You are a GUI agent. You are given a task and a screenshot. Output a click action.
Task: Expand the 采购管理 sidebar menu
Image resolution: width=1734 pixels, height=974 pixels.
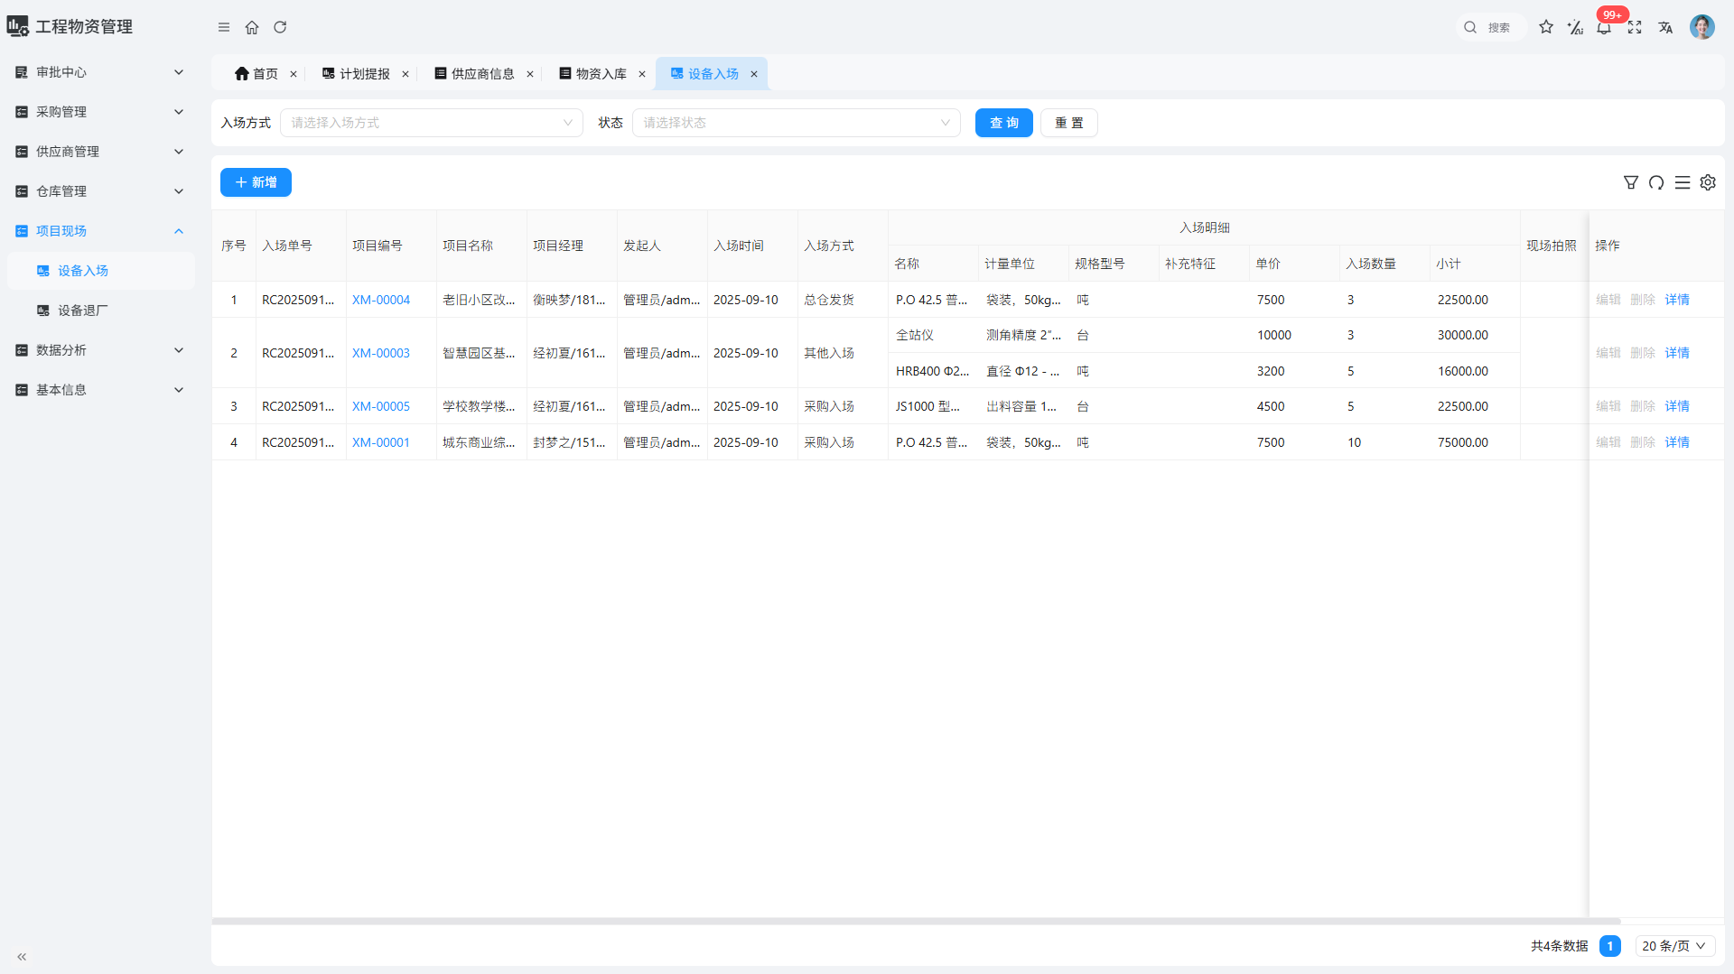pos(99,112)
